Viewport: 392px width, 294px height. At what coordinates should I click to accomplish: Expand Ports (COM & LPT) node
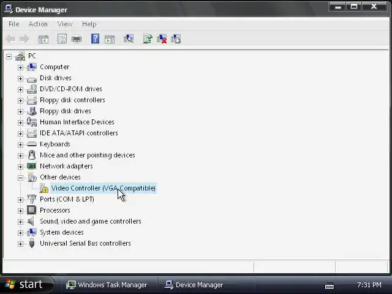tap(20, 200)
